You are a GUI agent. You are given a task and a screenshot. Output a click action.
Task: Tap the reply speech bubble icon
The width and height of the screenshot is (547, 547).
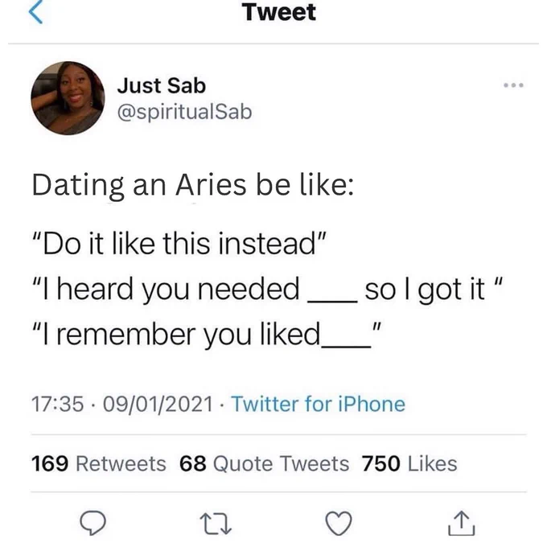pyautogui.click(x=93, y=523)
